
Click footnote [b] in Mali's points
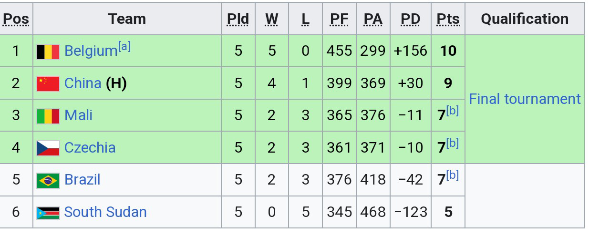[453, 111]
